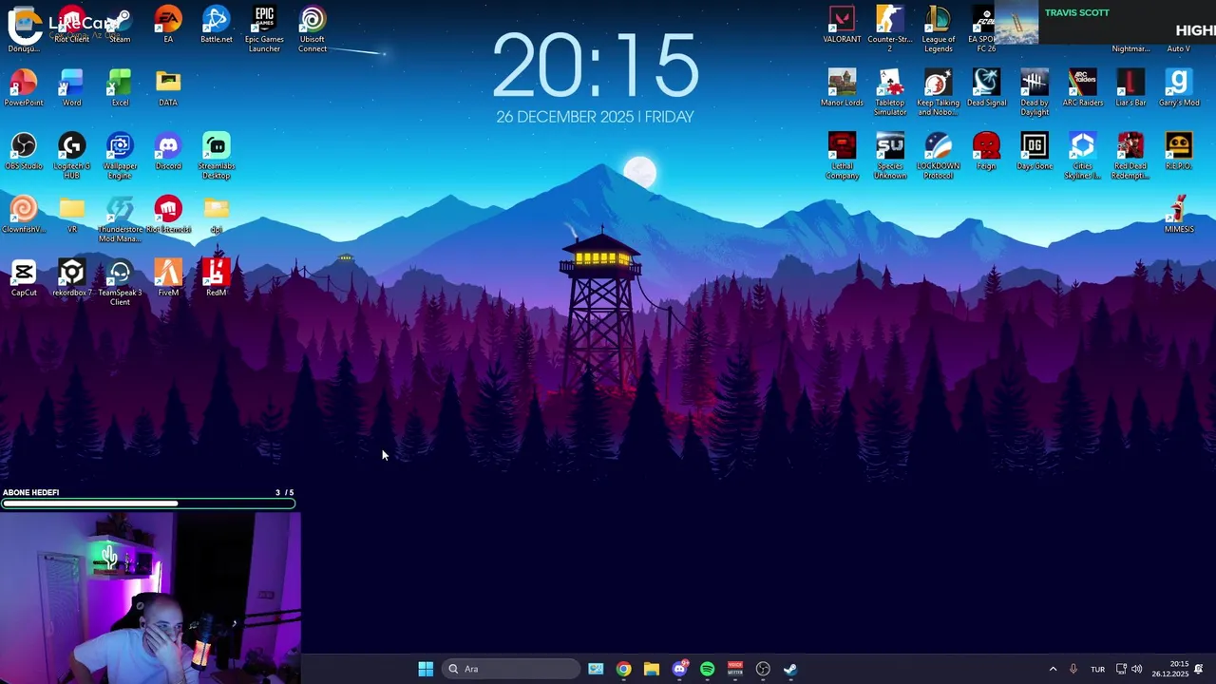Screen dimensions: 1216x684
Task: Select the FiveM shortcut
Action: (168, 278)
